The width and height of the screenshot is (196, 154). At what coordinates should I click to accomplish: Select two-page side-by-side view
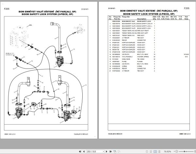pyautogui.click(x=155, y=151)
